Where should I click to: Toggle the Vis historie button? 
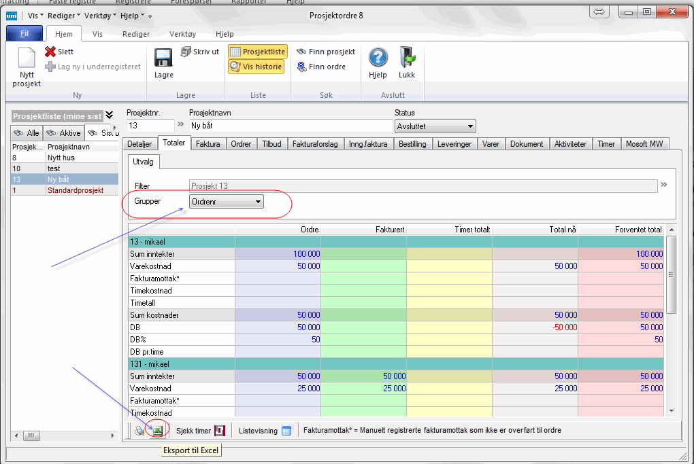(256, 67)
